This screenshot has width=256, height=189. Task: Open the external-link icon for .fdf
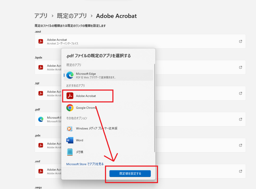coord(240,93)
